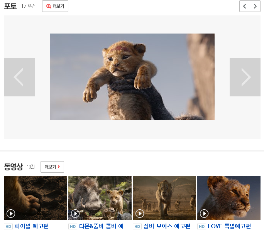Open the 티몬&품바 콤비 예 title link
The height and width of the screenshot is (234, 264).
(x=104, y=226)
